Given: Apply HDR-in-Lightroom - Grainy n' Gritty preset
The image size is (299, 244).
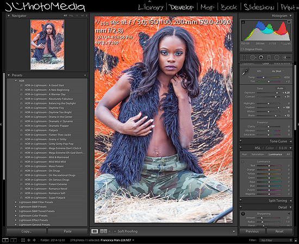Looking at the screenshot, I should click(45, 139).
